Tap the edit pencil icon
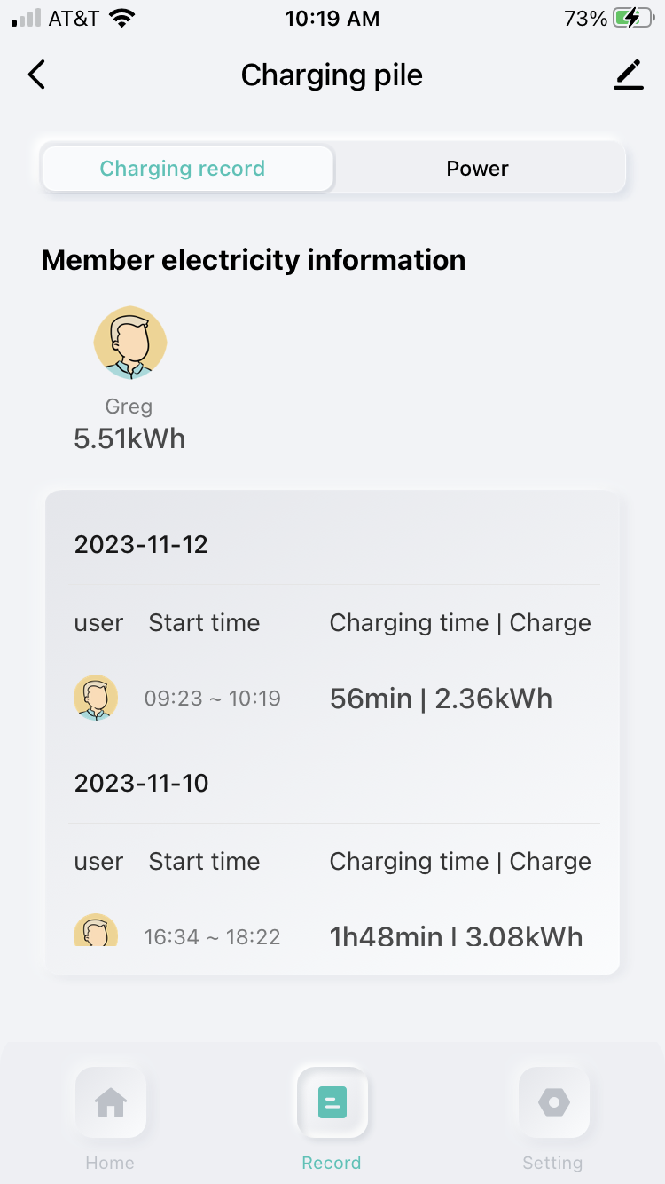The width and height of the screenshot is (665, 1184). (x=629, y=75)
